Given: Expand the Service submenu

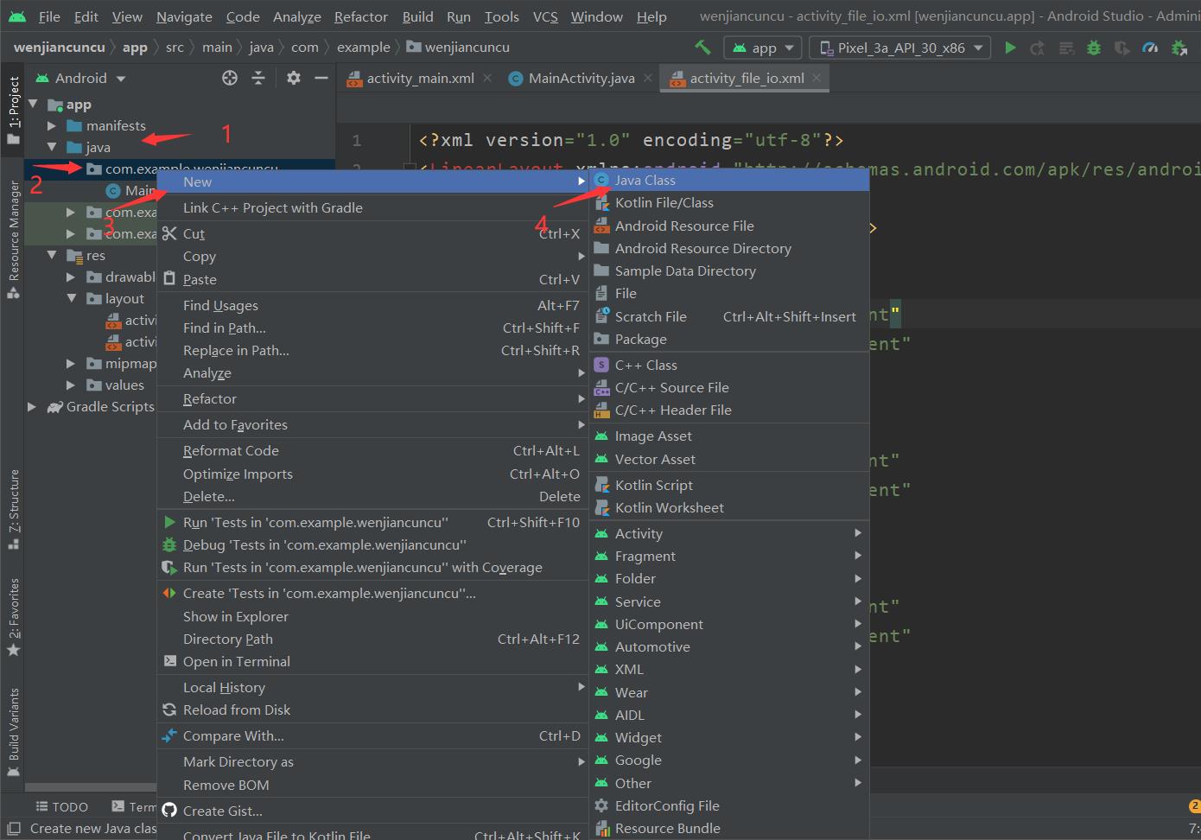Looking at the screenshot, I should coord(729,601).
